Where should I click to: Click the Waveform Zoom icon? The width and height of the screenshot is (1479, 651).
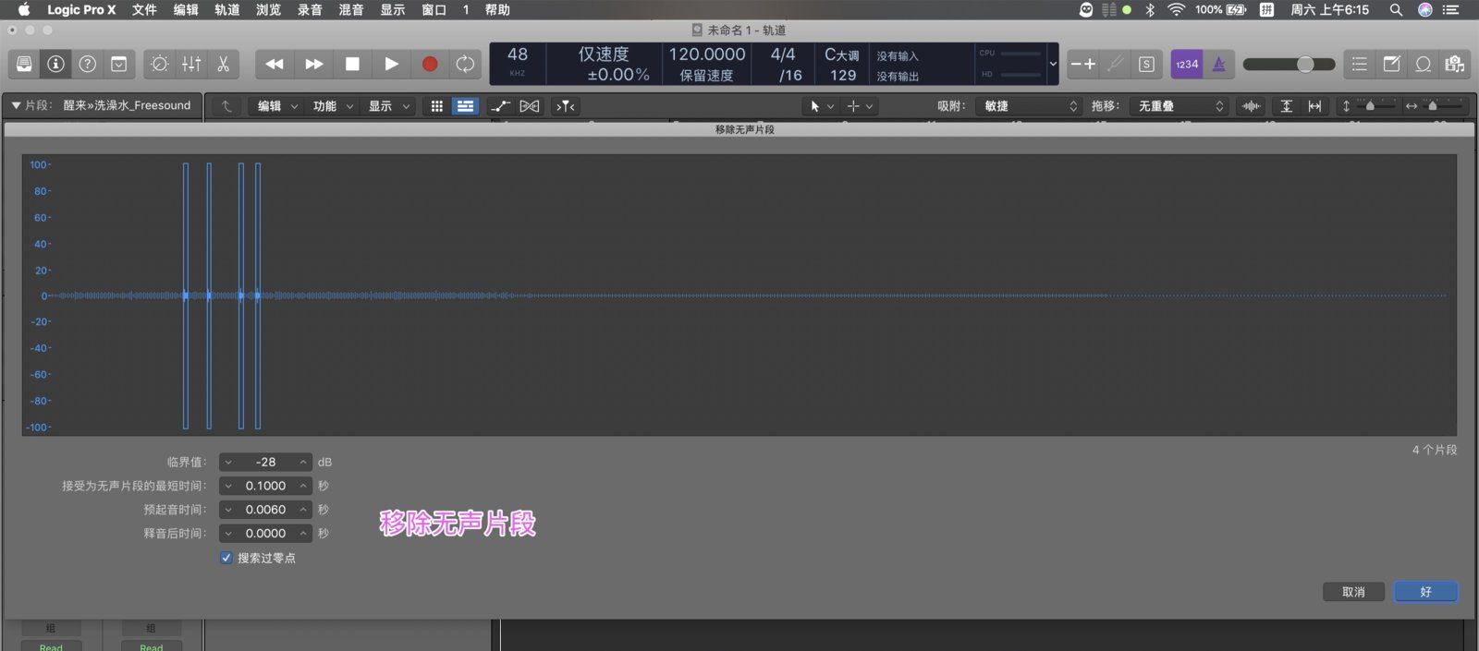click(x=1251, y=106)
